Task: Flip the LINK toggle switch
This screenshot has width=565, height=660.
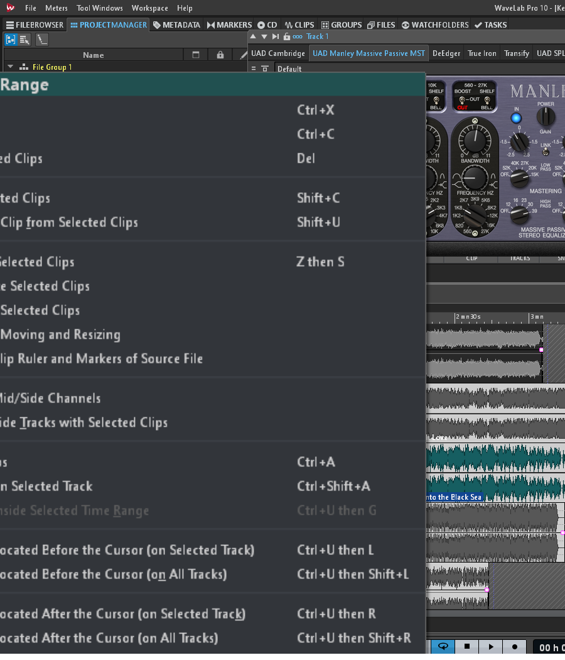Action: [546, 152]
